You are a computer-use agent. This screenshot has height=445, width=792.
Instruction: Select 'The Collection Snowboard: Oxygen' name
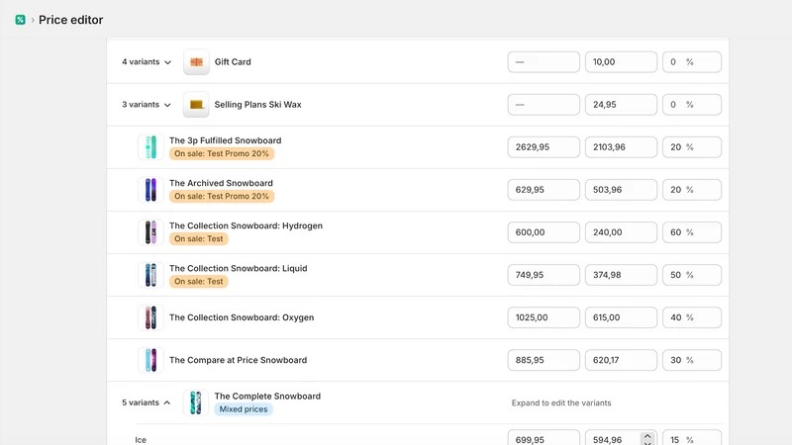pos(242,317)
